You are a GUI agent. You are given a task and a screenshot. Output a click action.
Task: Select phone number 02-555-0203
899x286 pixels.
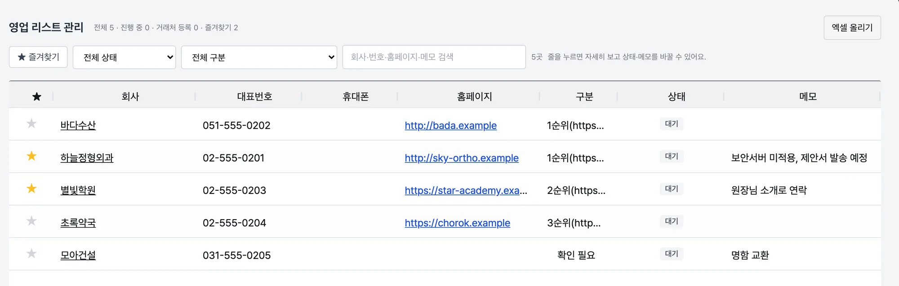click(x=234, y=190)
